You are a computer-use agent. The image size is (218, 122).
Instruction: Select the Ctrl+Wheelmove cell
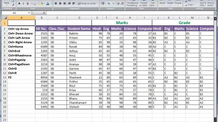pos(21,56)
